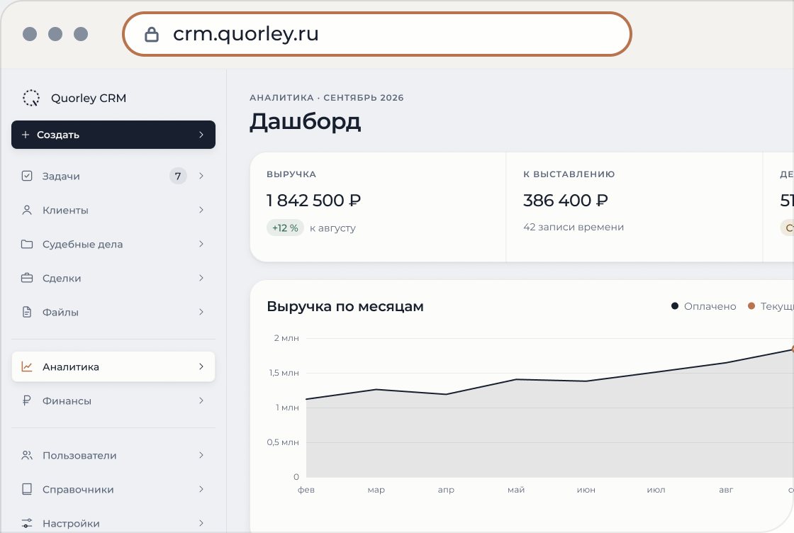
Task: Expand the Файлы chevron
Action: [x=201, y=312]
